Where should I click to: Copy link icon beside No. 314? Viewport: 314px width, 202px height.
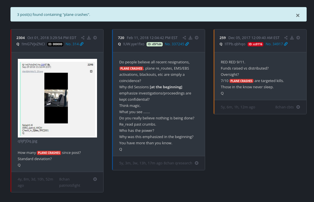(x=82, y=44)
